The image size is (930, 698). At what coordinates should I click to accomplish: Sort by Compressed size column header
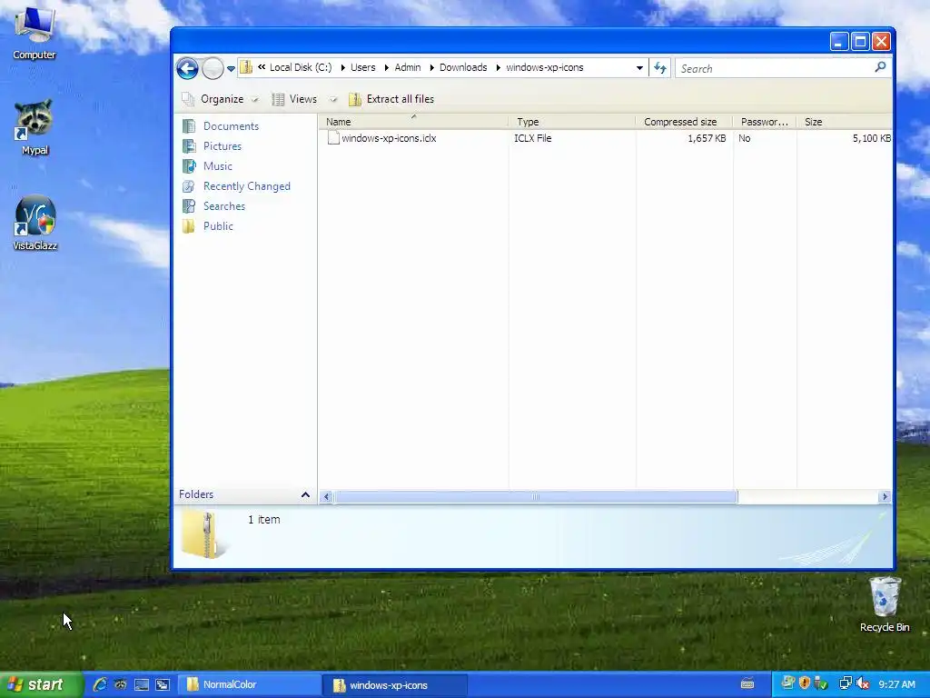pos(685,122)
